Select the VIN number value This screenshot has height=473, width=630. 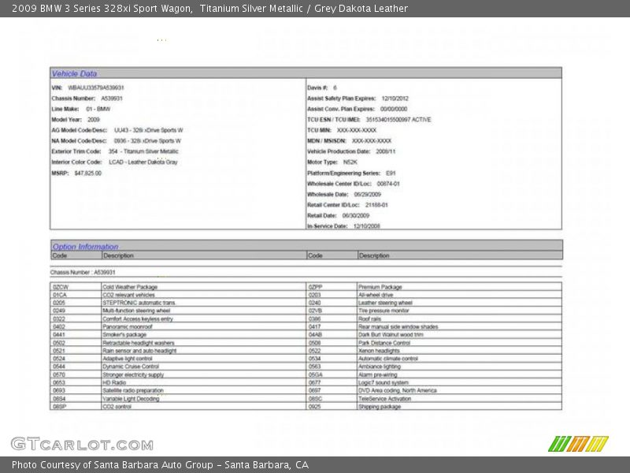coord(95,88)
